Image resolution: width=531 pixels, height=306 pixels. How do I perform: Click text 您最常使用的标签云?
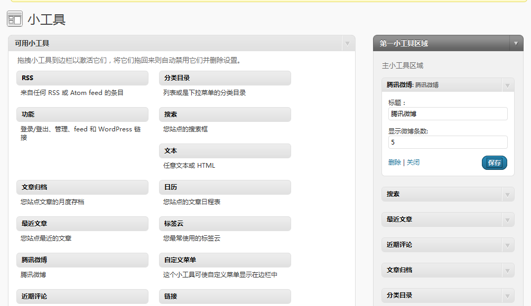click(191, 238)
